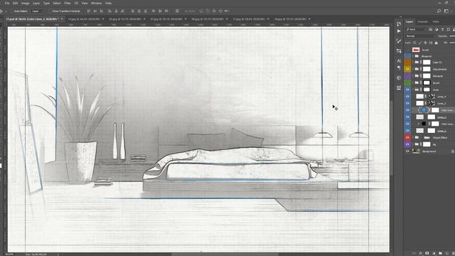
Task: Open the layer filter Kind dropdown
Action: click(x=416, y=29)
